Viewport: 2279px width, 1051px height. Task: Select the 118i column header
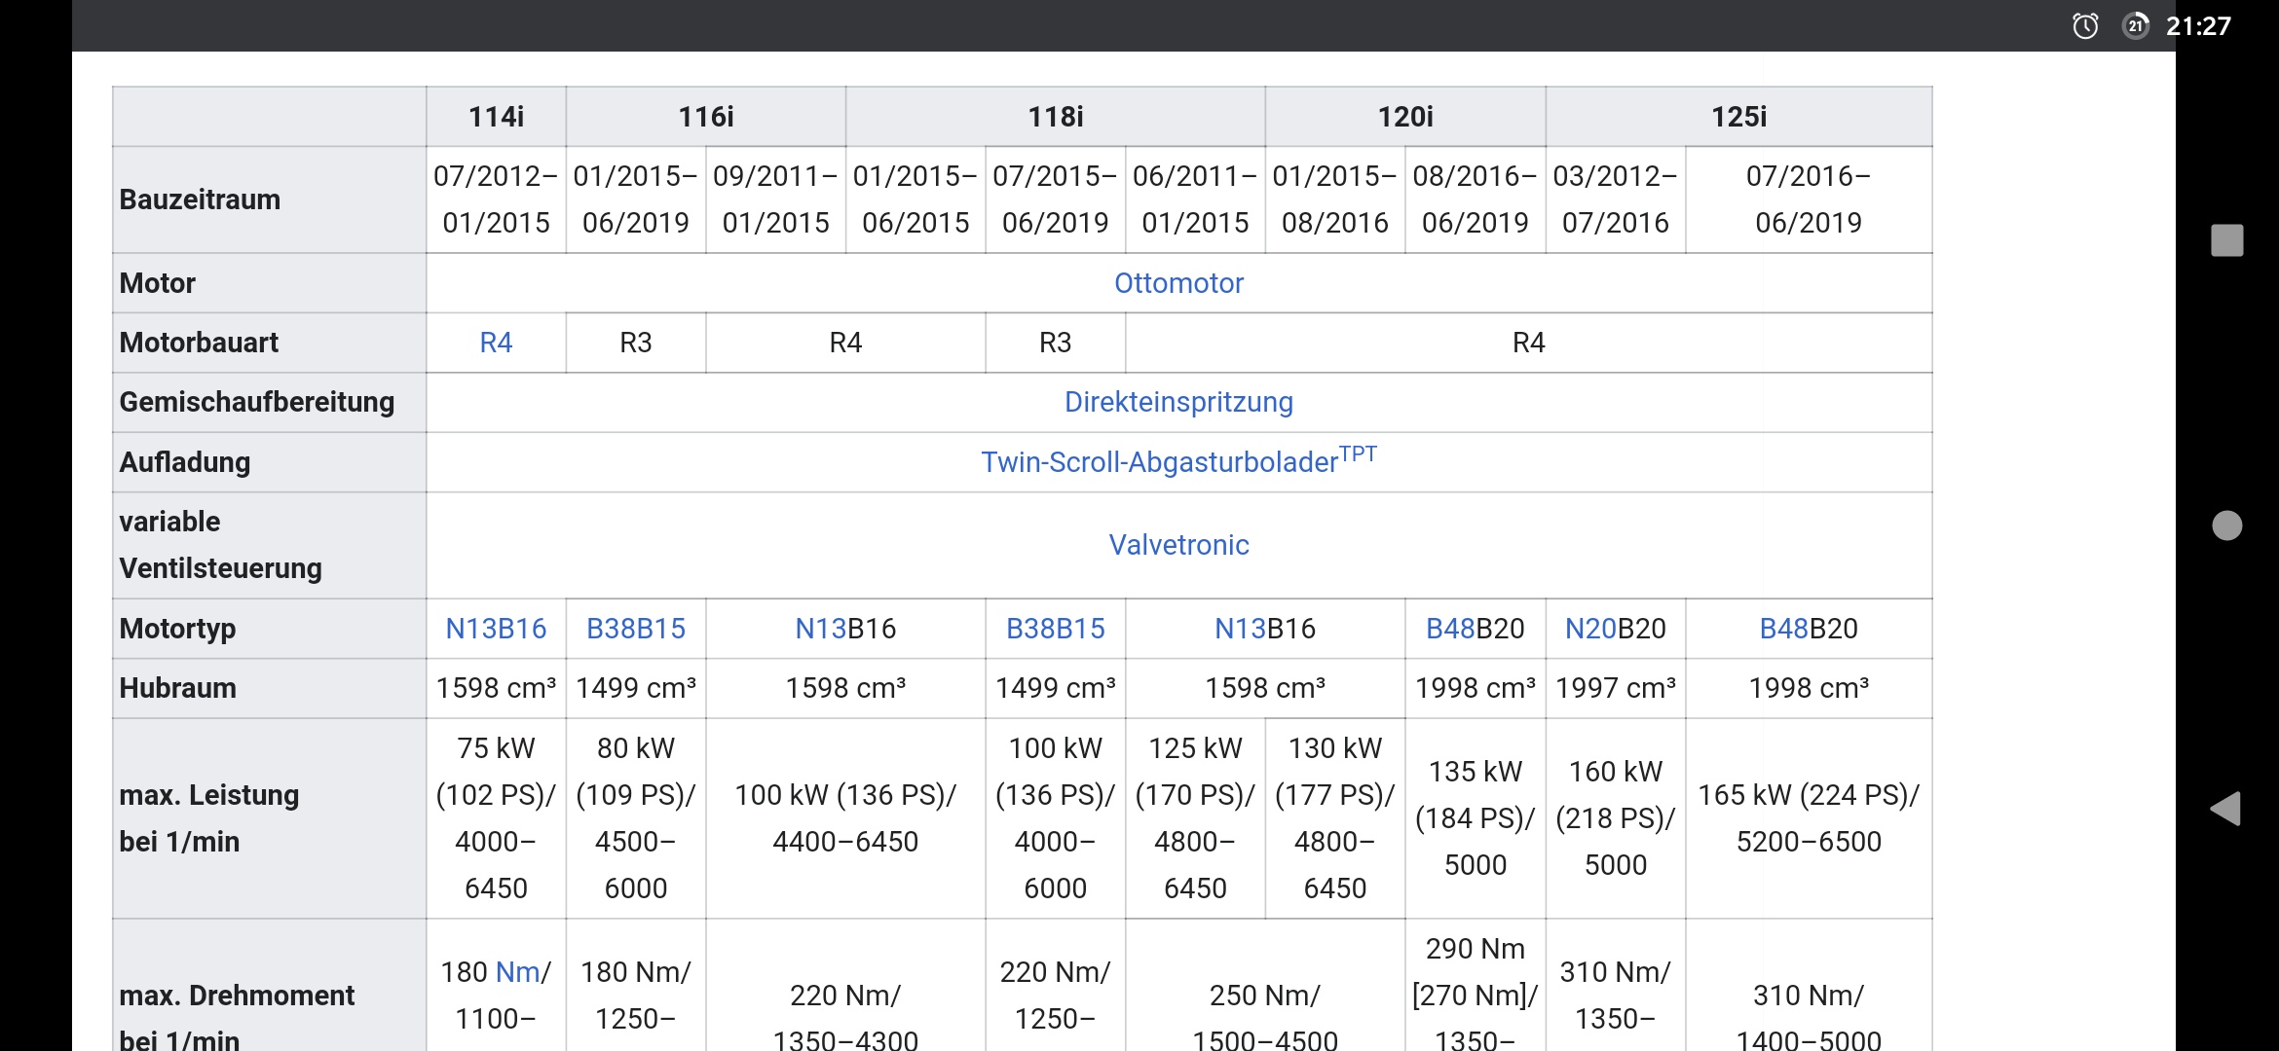(1055, 116)
